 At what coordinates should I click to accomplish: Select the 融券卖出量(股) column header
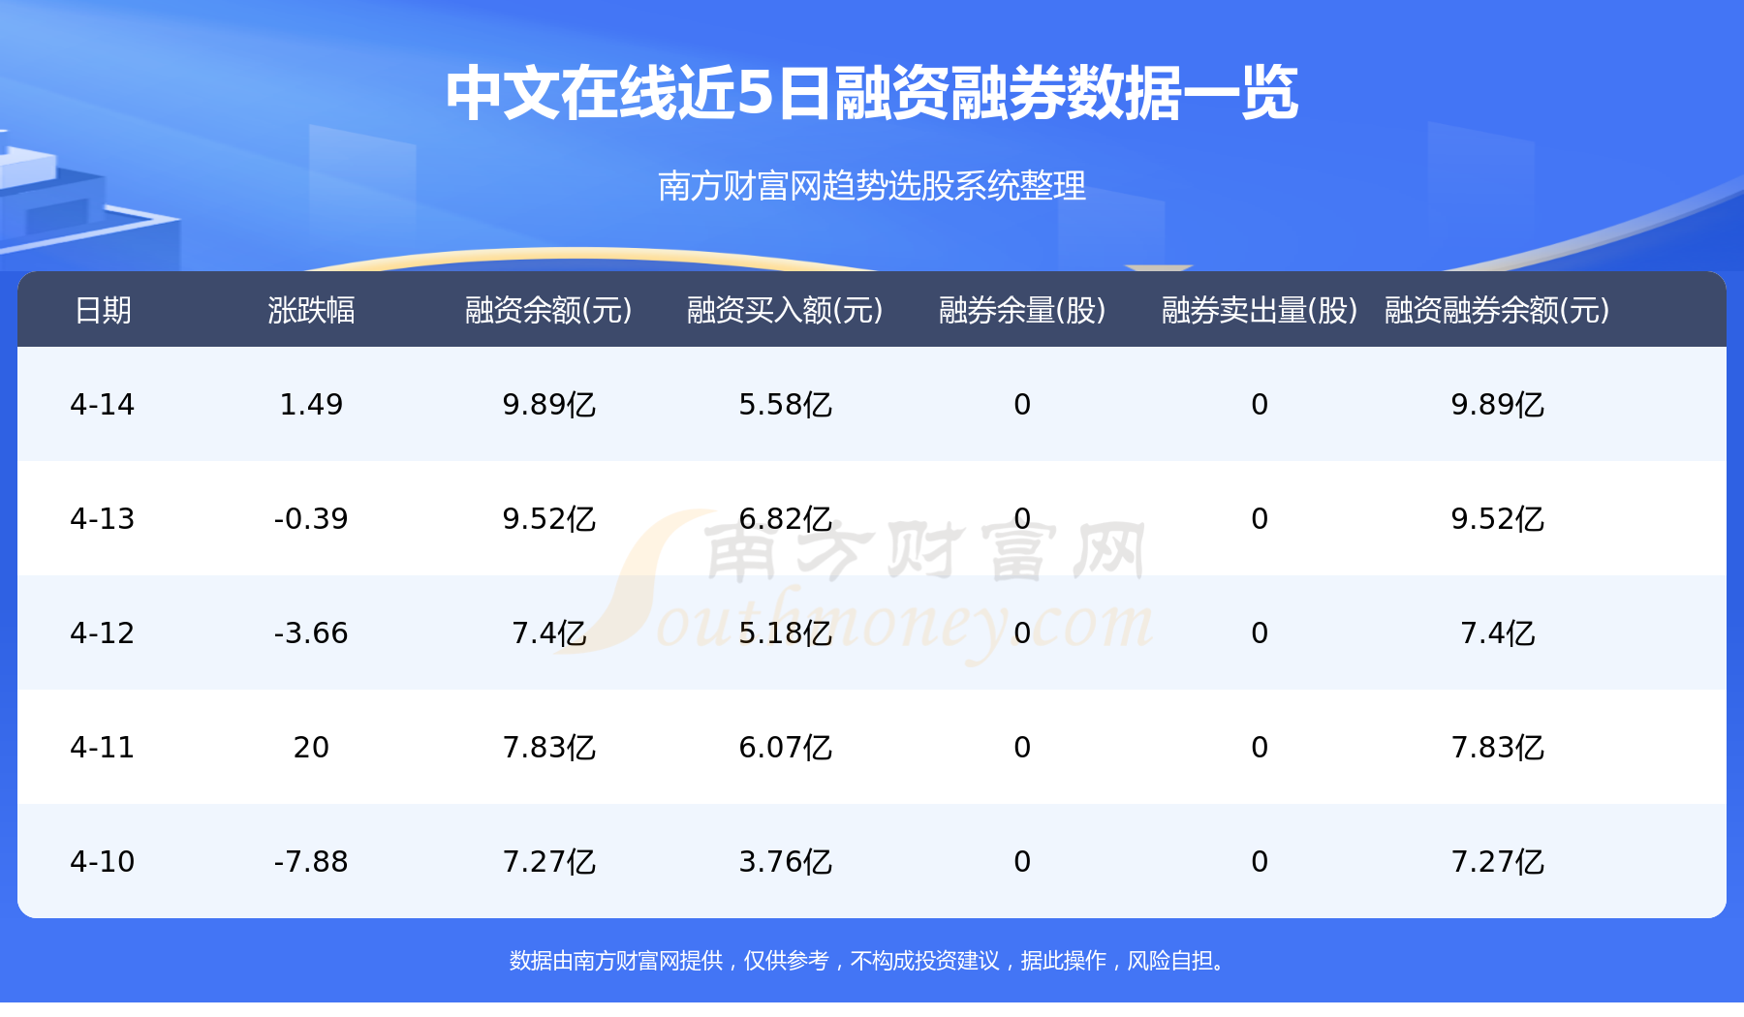pos(1260,310)
